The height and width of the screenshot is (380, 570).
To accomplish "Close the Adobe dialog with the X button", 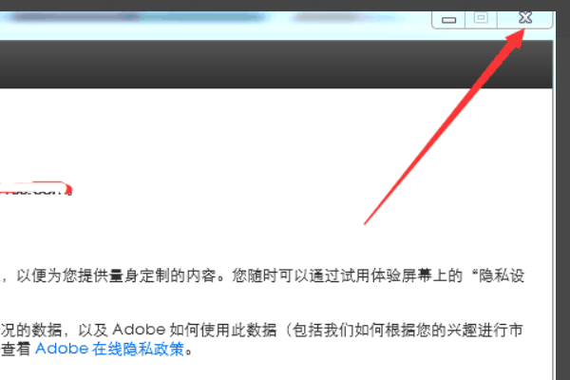I will [x=525, y=18].
